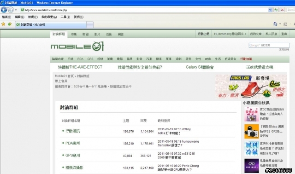Click the empty new tab button
Screen dimensions: 295x174
[90, 24]
